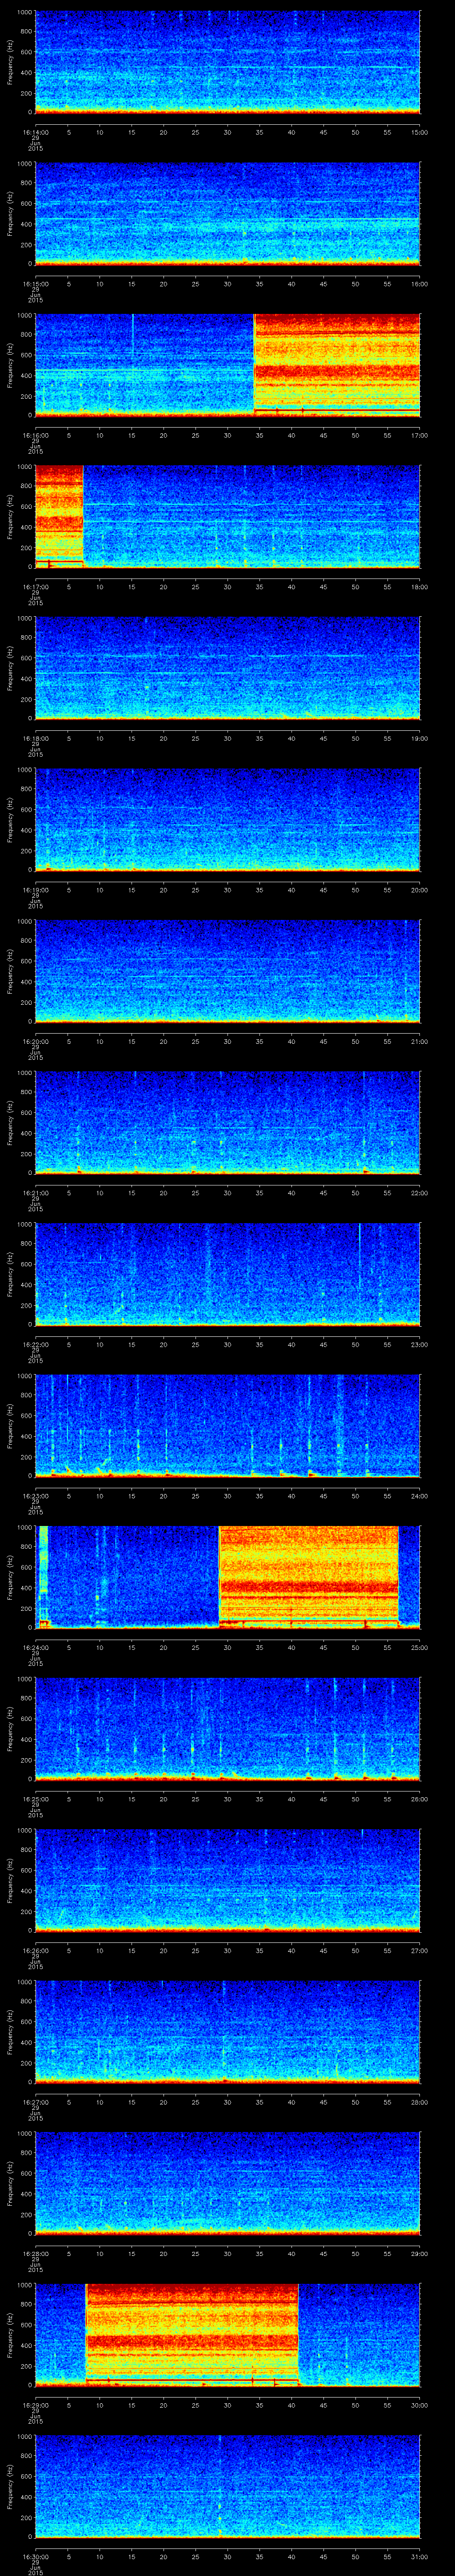Select the spectrogram panel beginning at 16:26:00
455x2576 pixels.
point(227,1880)
